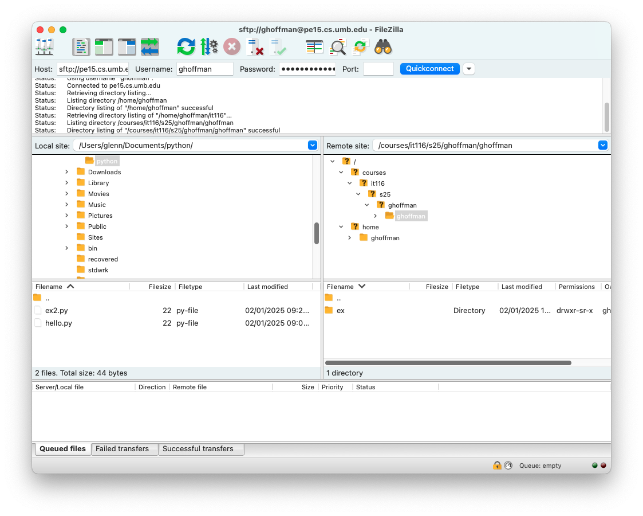This screenshot has height=516, width=643.
Task: Toggle directory comparison icon
Action: pyautogui.click(x=338, y=47)
